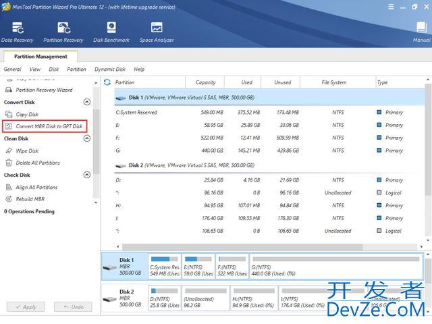Click sidebar scroll down arrow
Screen dimensions: 432x324
pyautogui.click(x=96, y=202)
